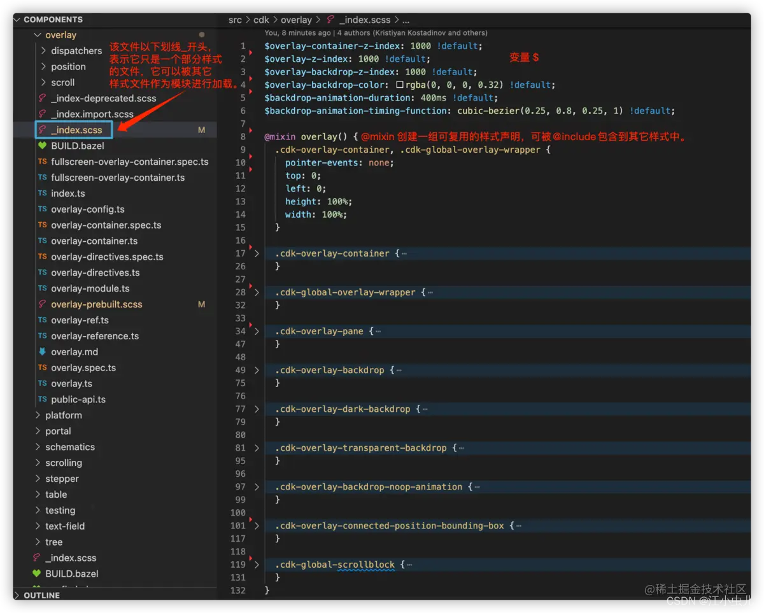Click TS icon next to overlay-config.ts
This screenshot has width=764, height=613.
(x=43, y=209)
